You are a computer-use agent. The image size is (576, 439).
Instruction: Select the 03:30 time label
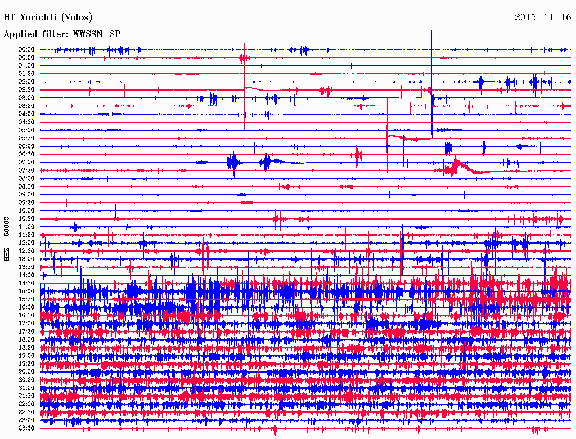point(26,106)
